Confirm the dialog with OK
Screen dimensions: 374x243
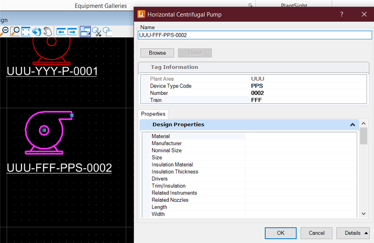280,233
